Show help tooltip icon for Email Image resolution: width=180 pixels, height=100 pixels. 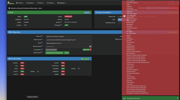[42, 43]
